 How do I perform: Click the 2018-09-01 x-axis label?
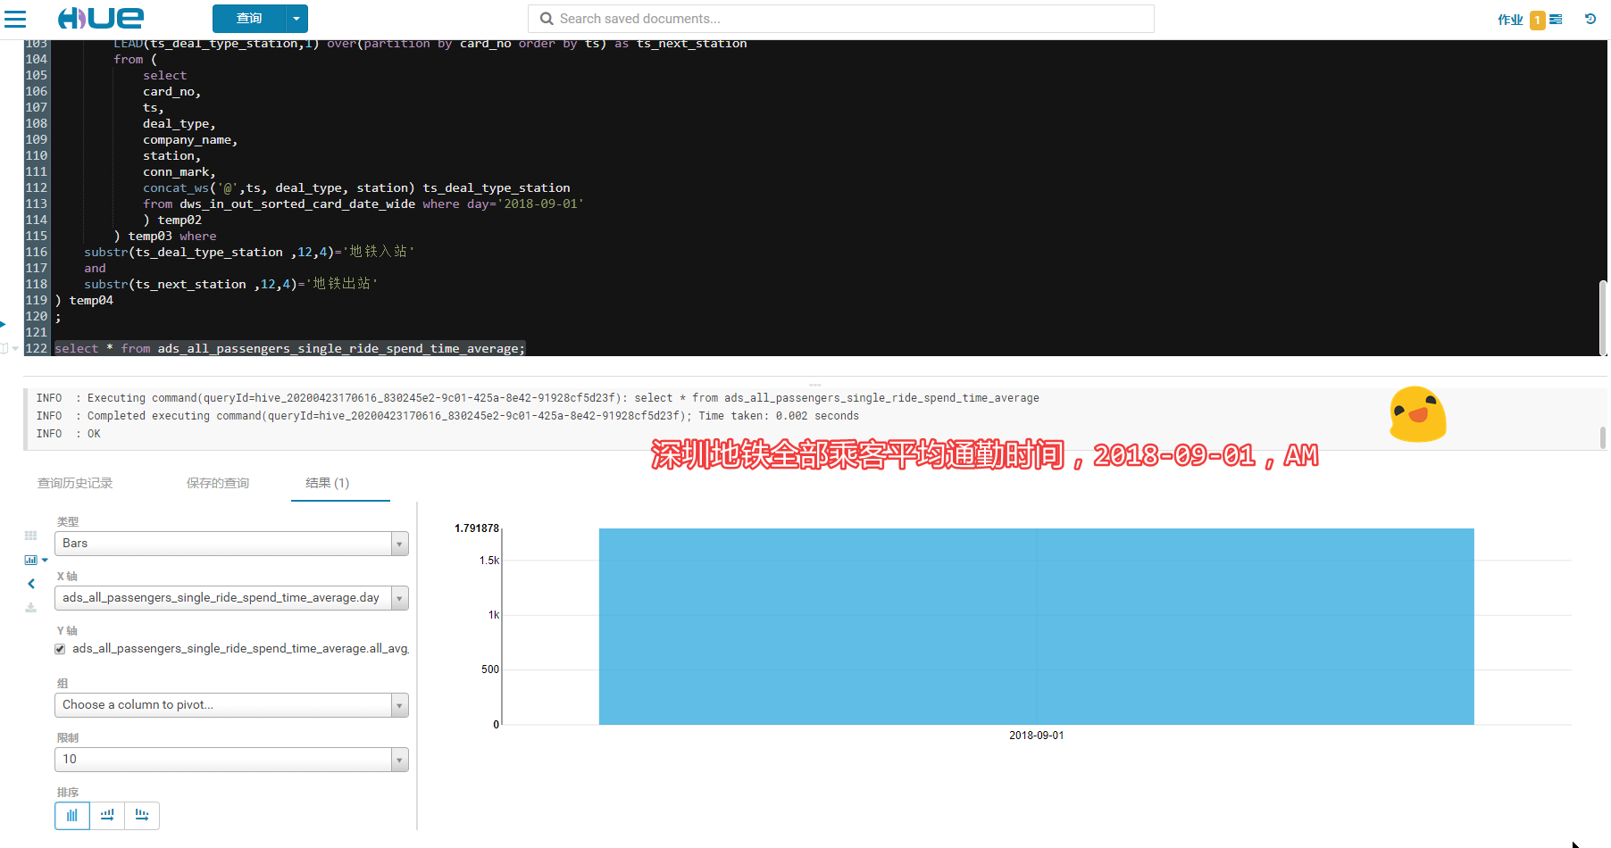1036,736
